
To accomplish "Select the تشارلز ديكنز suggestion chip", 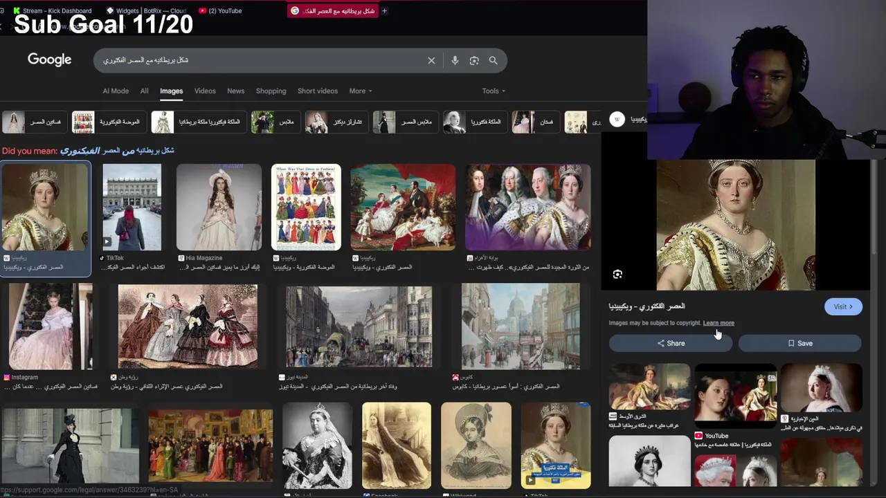I will click(x=336, y=122).
